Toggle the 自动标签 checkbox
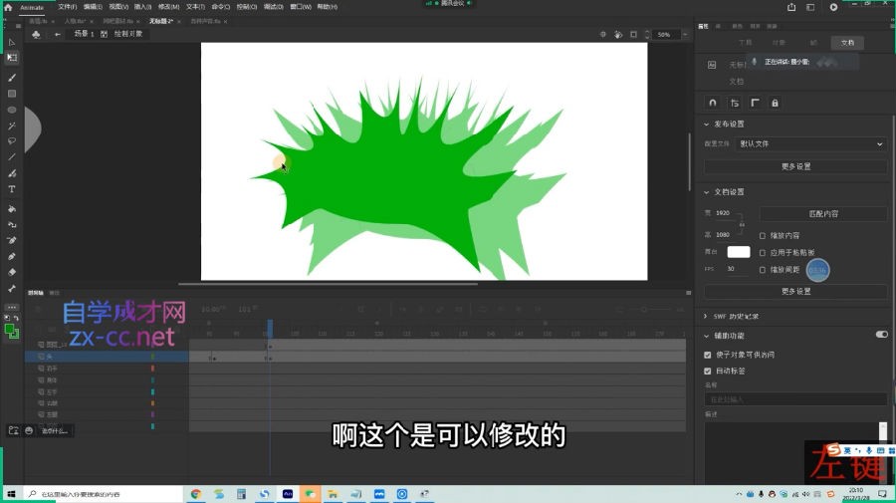This screenshot has width=896, height=503. click(708, 371)
